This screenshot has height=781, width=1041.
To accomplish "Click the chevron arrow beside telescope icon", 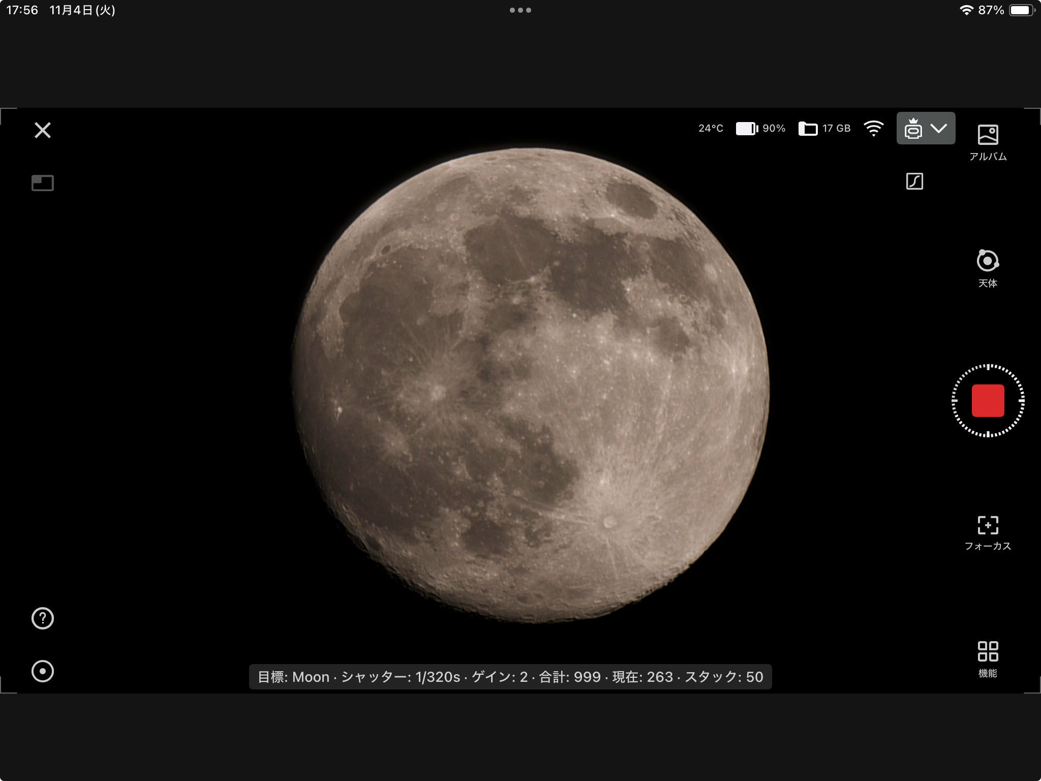I will (x=939, y=128).
